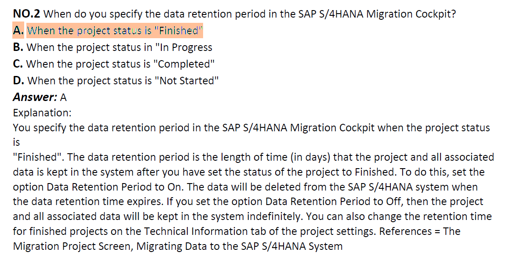Click the 'NO.2' question number
Screen dimensions: 513x263
[26, 14]
